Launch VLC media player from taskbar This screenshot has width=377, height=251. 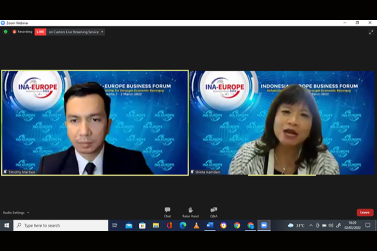point(196,225)
